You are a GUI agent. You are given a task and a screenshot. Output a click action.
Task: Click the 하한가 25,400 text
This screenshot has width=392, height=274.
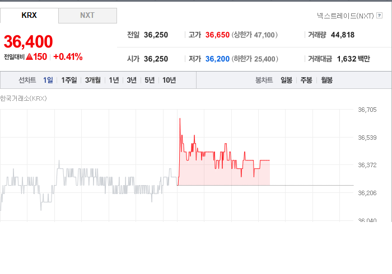[x=255, y=59]
